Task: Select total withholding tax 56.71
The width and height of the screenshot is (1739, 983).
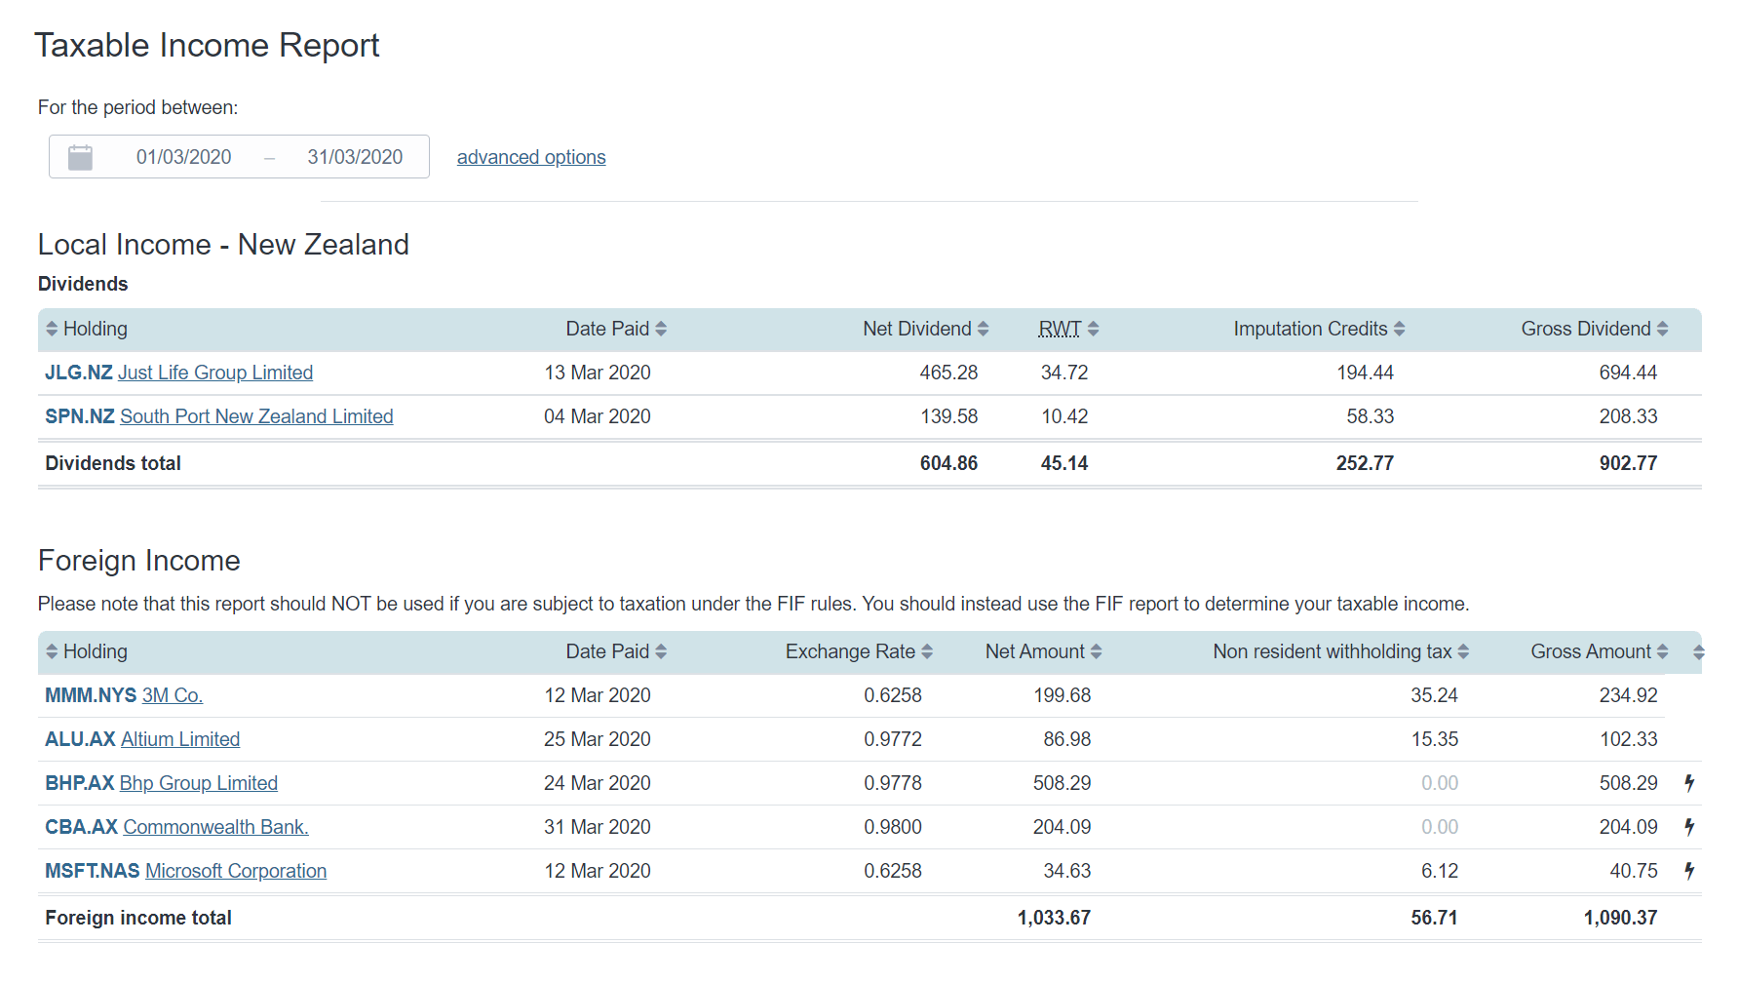Action: point(1434,918)
